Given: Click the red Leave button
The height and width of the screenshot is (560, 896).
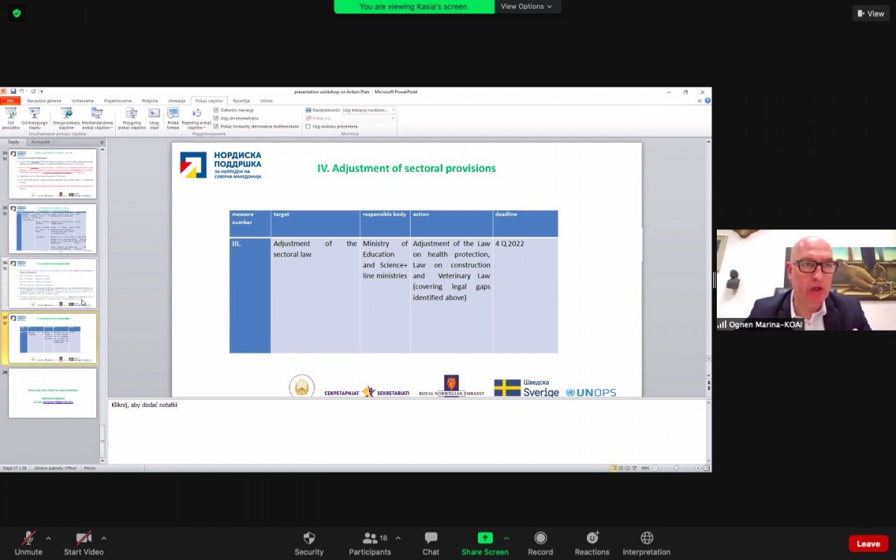Looking at the screenshot, I should (868, 544).
